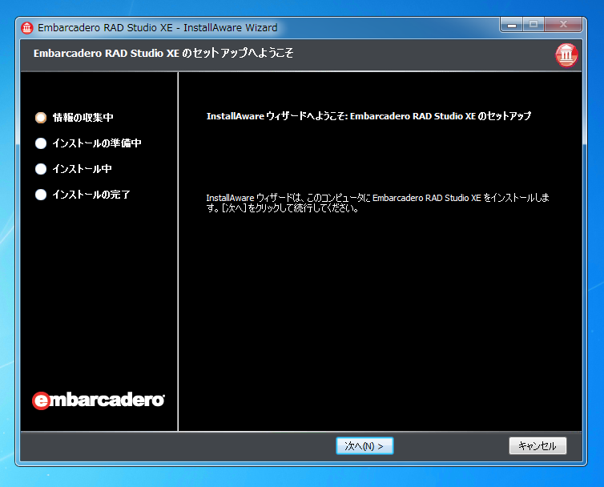Select the 情報の収集中 step indicator
The width and height of the screenshot is (604, 487).
(x=41, y=118)
